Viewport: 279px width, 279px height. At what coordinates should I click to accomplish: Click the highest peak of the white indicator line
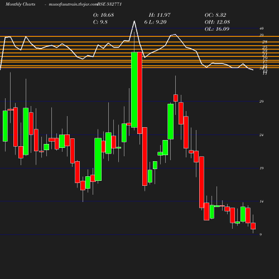click(x=134, y=21)
